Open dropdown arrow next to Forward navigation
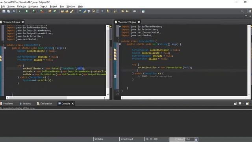This screenshot has height=142, width=252. tap(138, 11)
